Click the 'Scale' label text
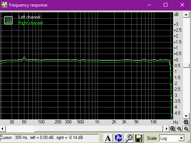 point(152,138)
